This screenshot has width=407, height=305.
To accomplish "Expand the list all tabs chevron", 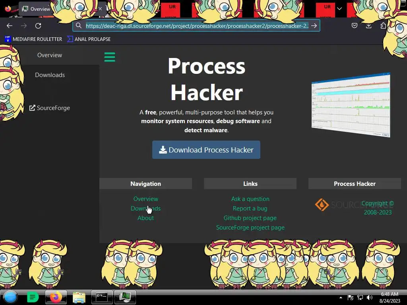I will (339, 9).
